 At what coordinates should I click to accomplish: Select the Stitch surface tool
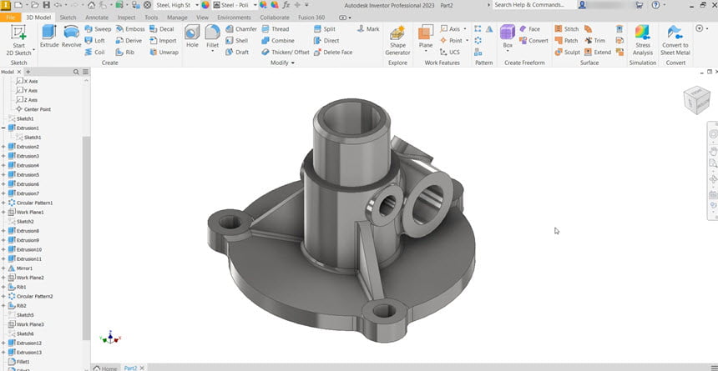tap(566, 29)
